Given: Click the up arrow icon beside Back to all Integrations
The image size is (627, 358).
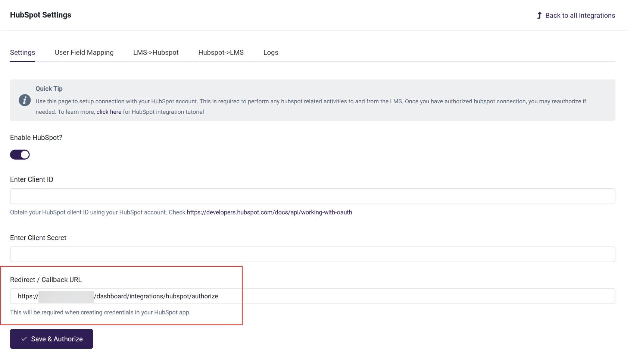Looking at the screenshot, I should click(x=539, y=15).
